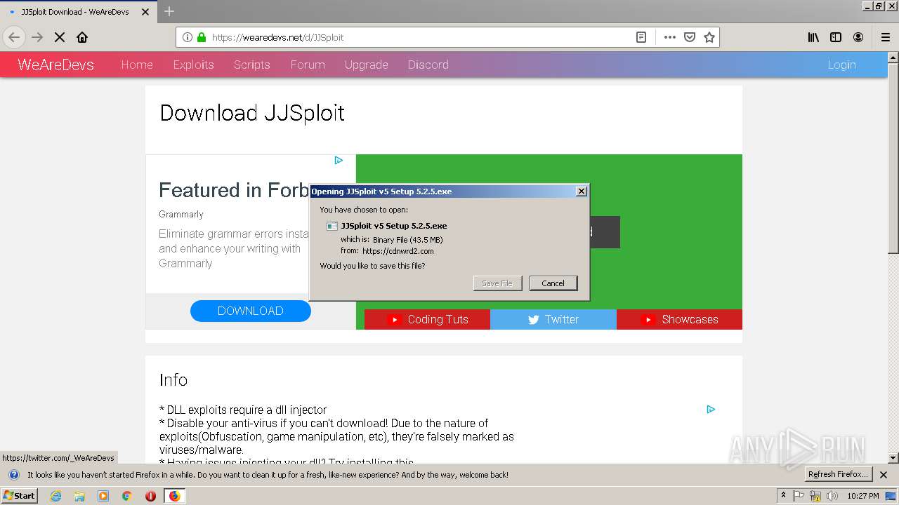Open Coding Tuts YouTube link
This screenshot has width=899, height=505.
pos(427,319)
